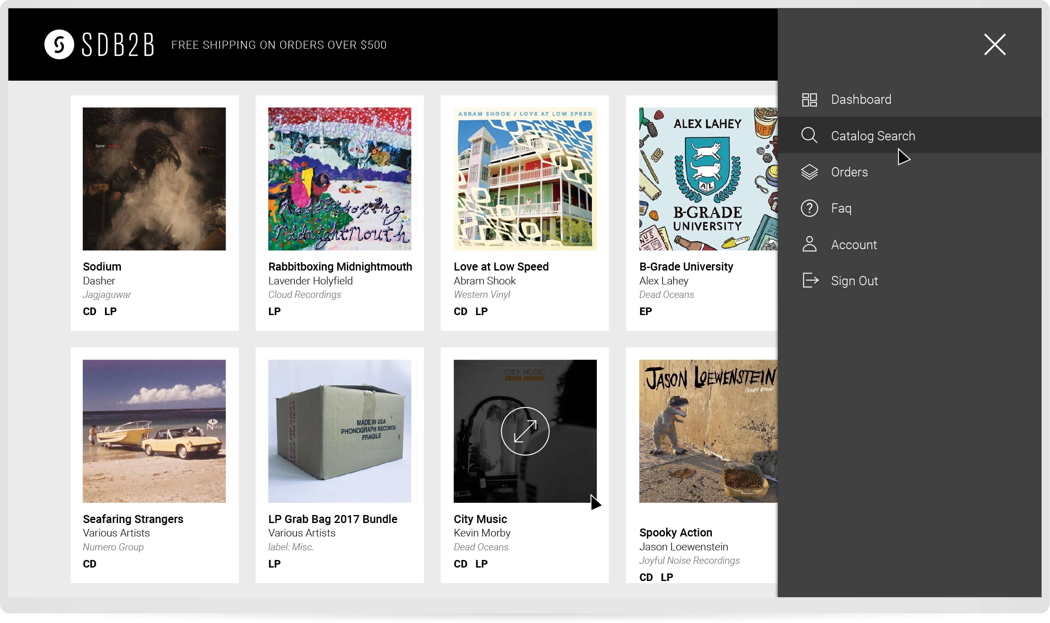
Task: Go to Orders in the side menu
Action: tap(909, 172)
